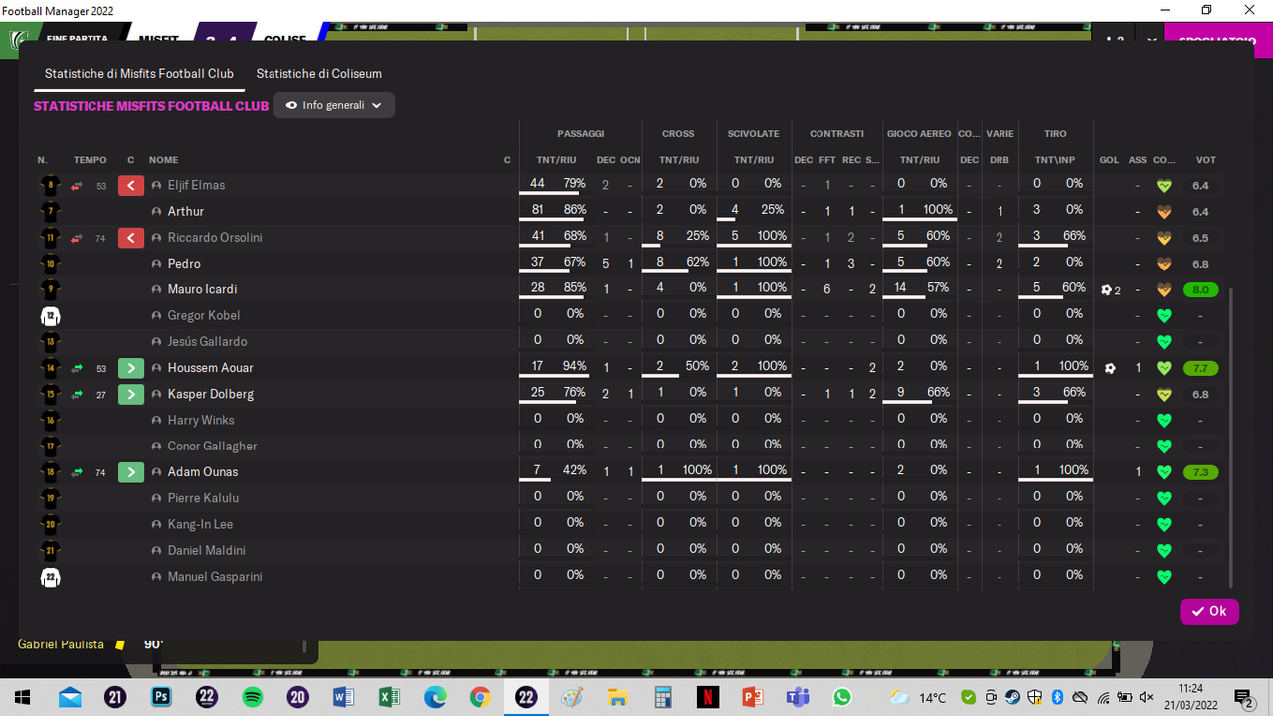Sort by the OCN column header

click(630, 160)
